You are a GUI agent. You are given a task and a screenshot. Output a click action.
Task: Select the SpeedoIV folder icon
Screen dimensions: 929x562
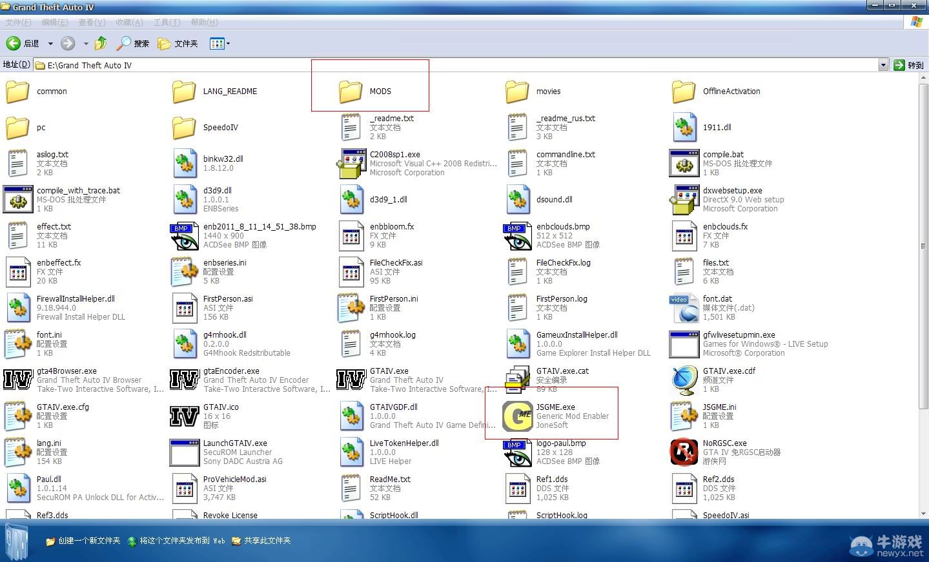point(184,128)
